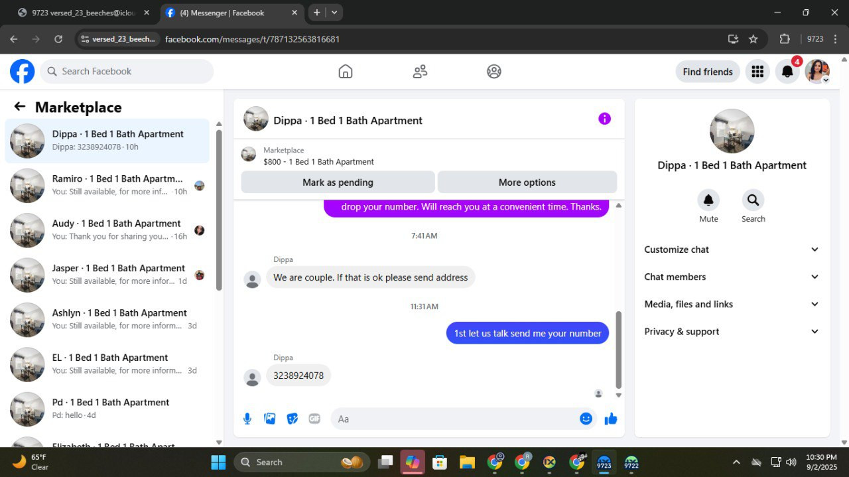Expand Privacy & support section

732,331
